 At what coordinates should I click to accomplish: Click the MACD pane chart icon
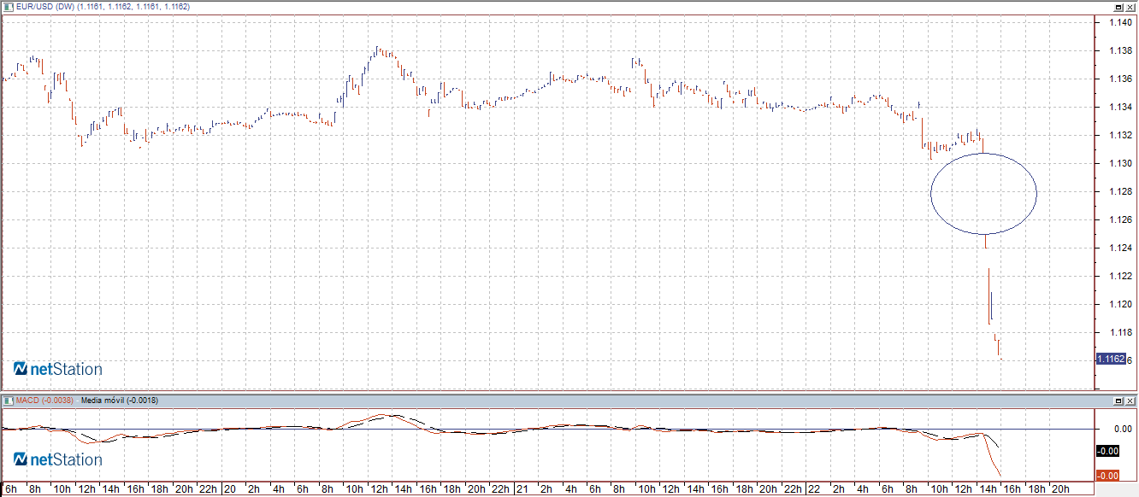coord(7,401)
